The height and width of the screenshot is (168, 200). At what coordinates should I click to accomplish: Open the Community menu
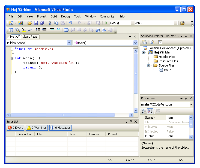pos(107,16)
